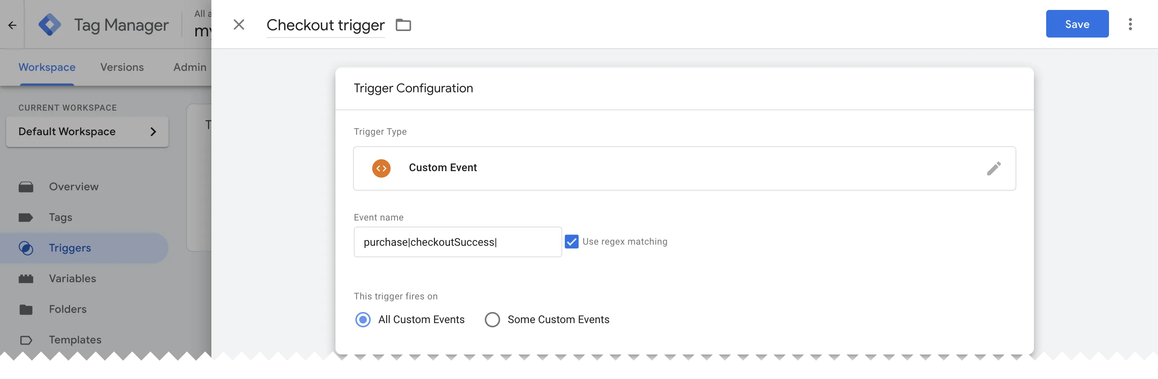Uncheck Use regex matching
The height and width of the screenshot is (379, 1158).
571,242
